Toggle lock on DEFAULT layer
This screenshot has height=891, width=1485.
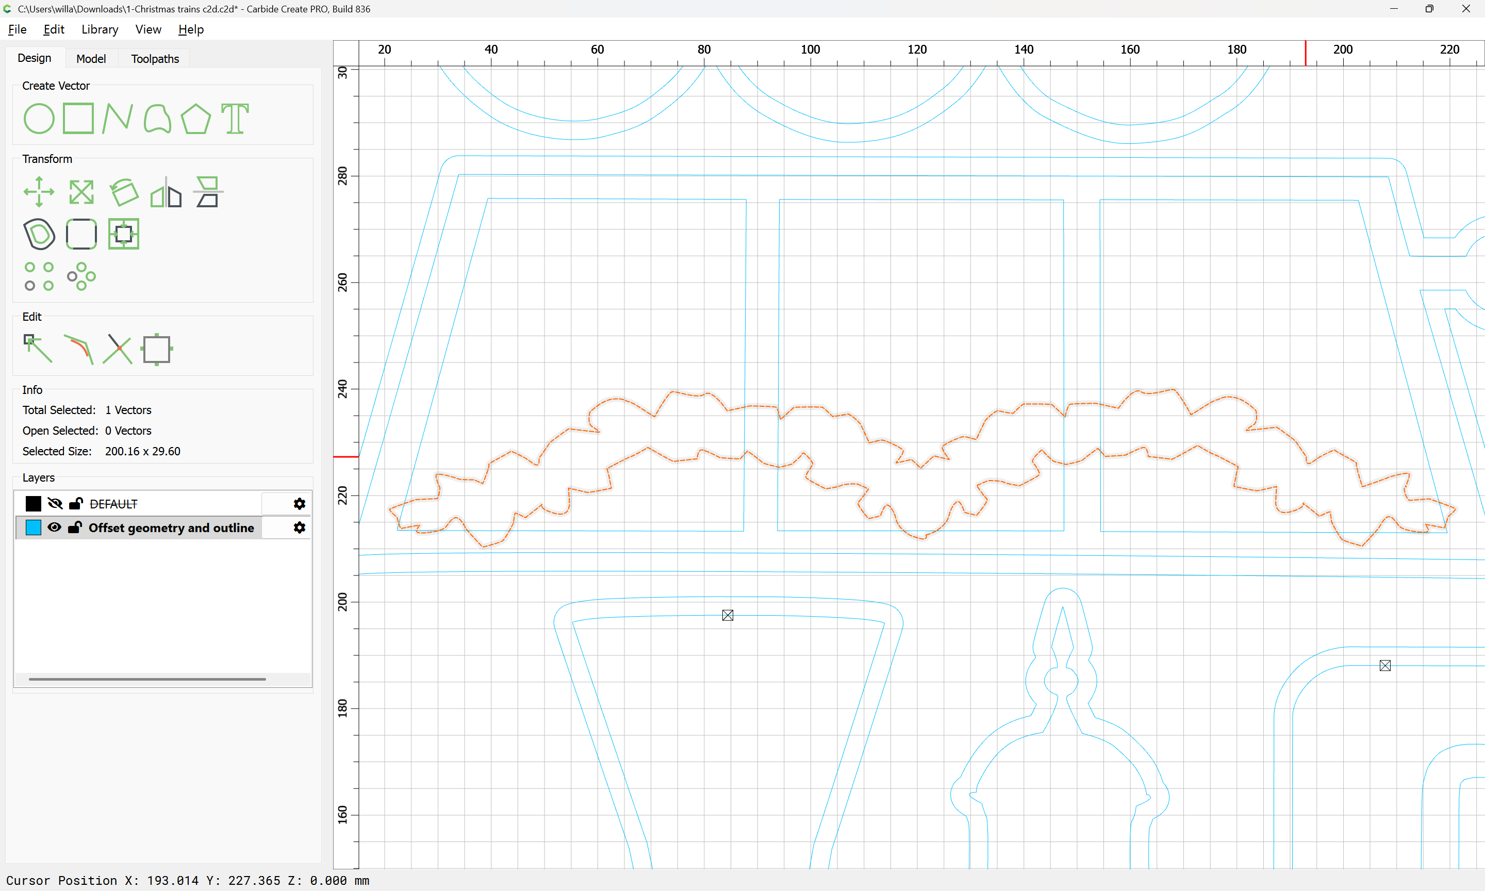[x=76, y=503]
